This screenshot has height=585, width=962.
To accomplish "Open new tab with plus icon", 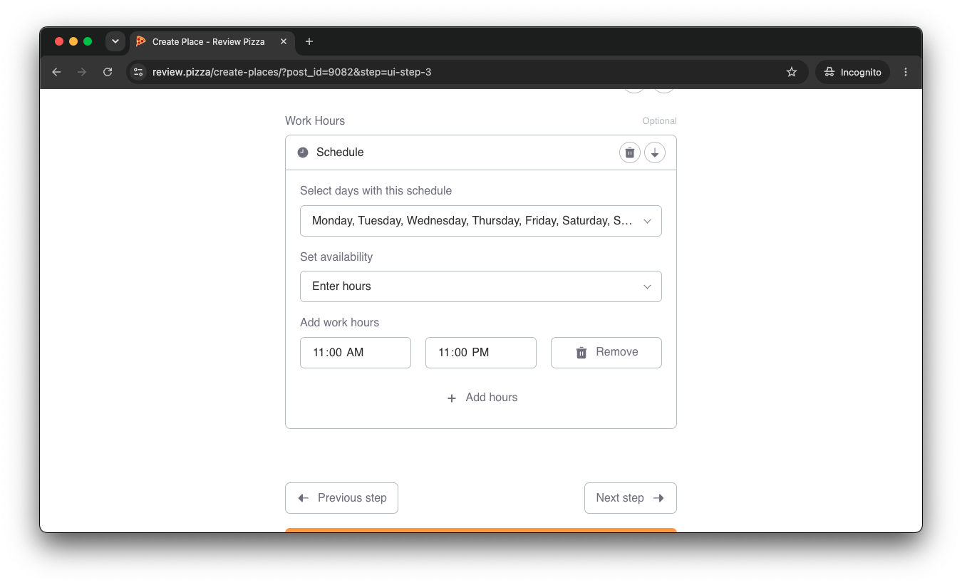I will pos(309,41).
